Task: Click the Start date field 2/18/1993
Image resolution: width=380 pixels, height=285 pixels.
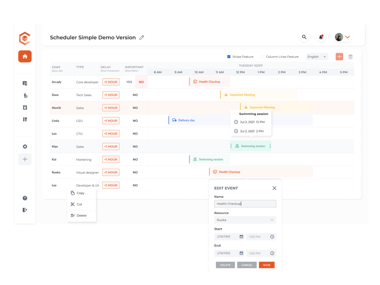Action: pyautogui.click(x=229, y=236)
